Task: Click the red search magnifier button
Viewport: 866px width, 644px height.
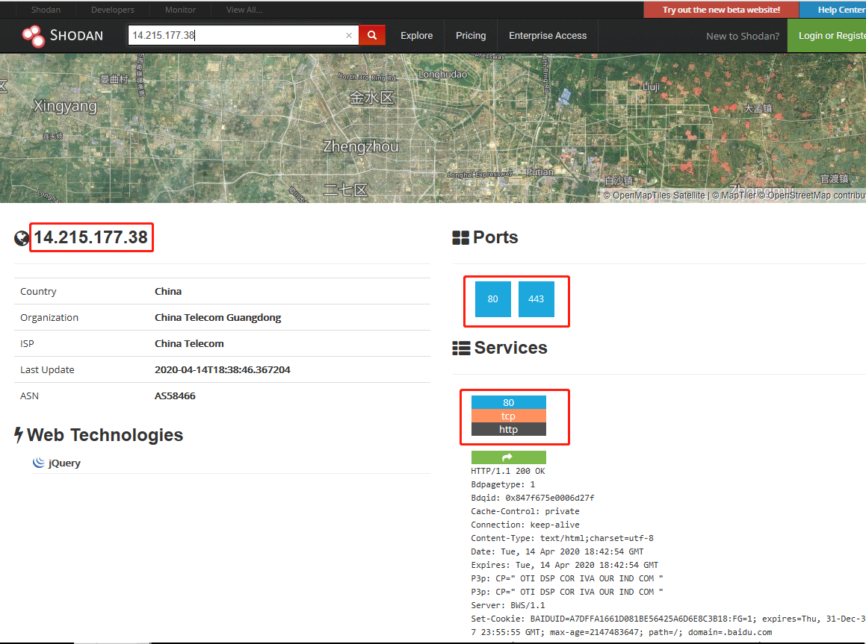Action: tap(372, 35)
